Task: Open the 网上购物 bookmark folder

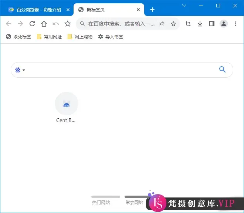Action: click(80, 37)
